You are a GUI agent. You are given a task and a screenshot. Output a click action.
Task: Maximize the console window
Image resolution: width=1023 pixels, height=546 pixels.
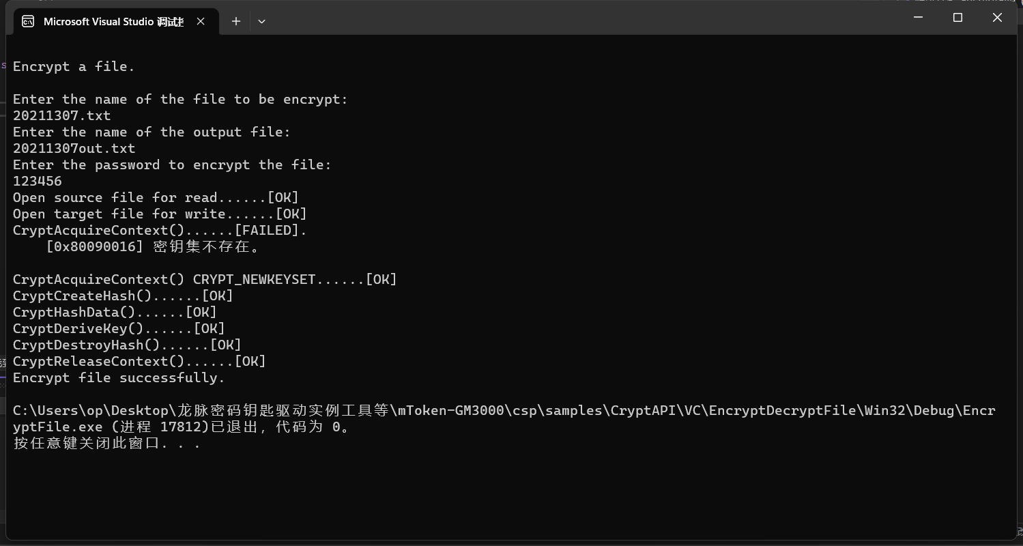(x=957, y=18)
